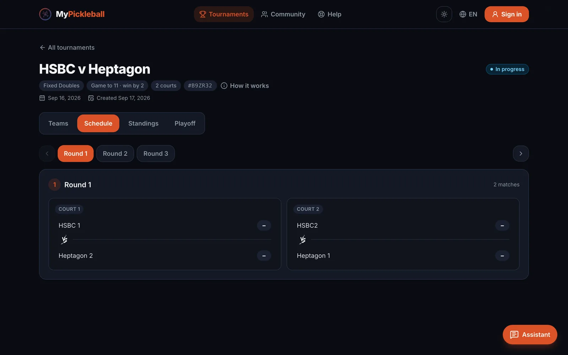Open the Playoff tab

(185, 124)
